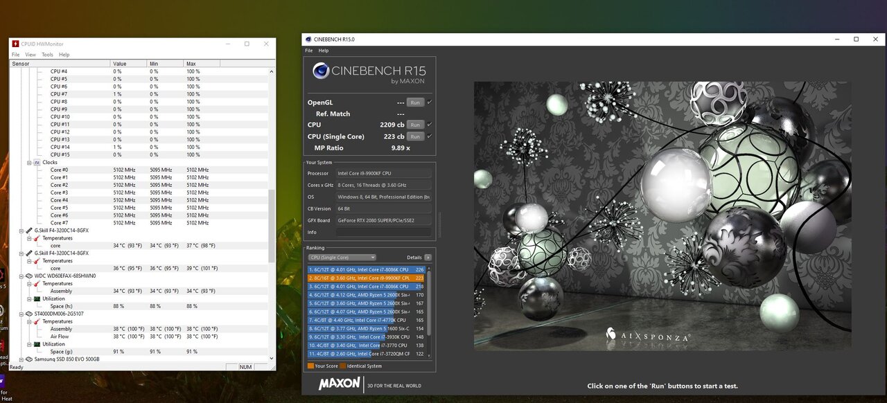Toggle the CPU (Single Core) test checkbox
This screenshot has height=403, width=887.
pyautogui.click(x=430, y=136)
